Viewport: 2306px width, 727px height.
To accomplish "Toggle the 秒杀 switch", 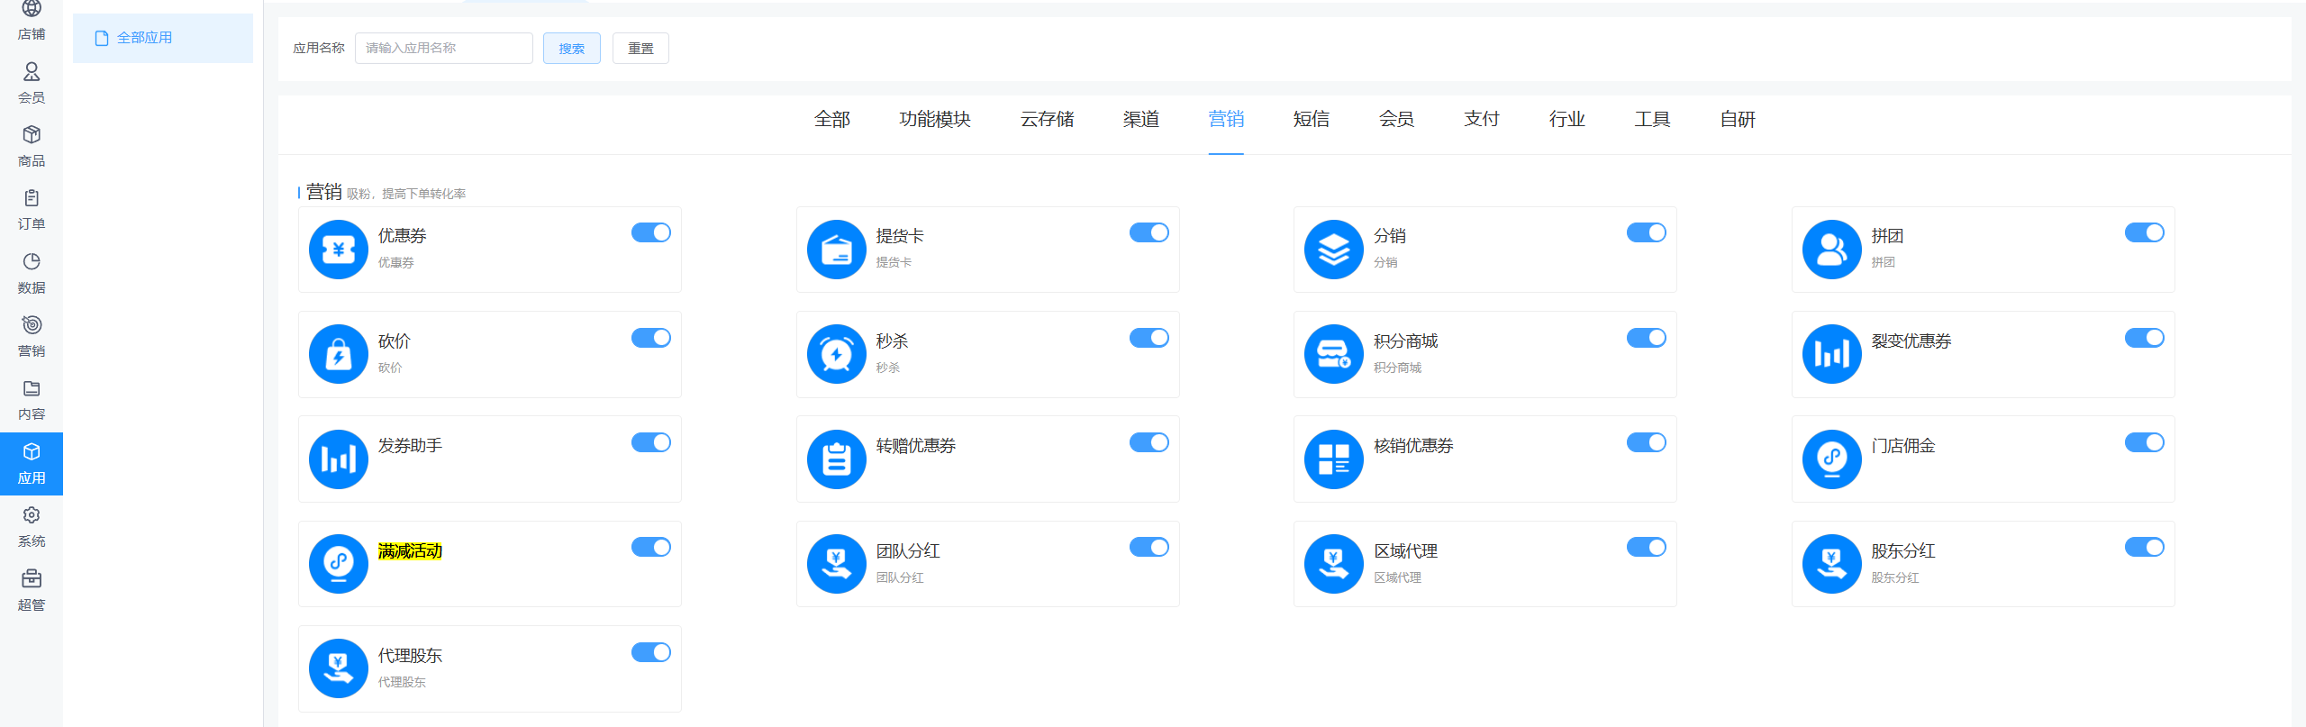I will click(1149, 338).
